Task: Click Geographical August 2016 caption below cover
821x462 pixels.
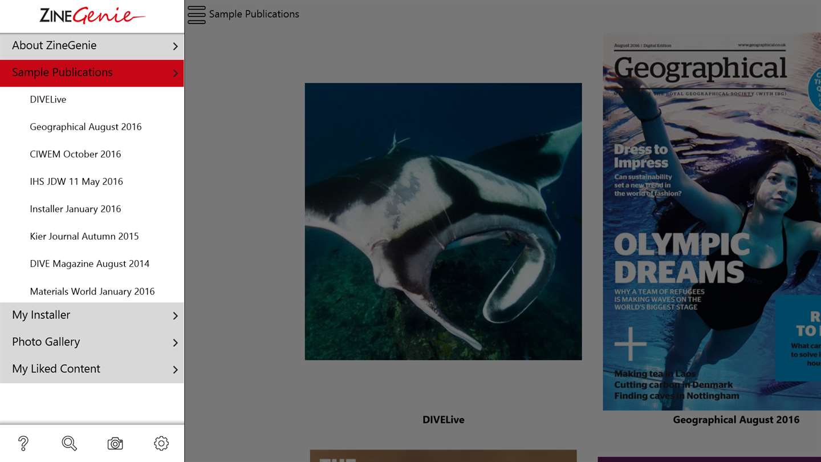Action: [x=736, y=420]
